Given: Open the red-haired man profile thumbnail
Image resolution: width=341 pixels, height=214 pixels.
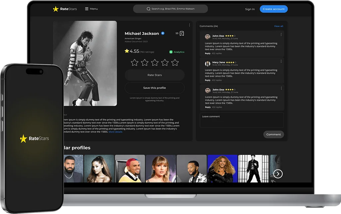Looking at the screenshot, I should coord(130,168).
